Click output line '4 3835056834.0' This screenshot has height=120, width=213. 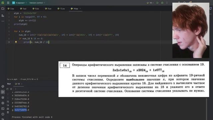(21, 96)
